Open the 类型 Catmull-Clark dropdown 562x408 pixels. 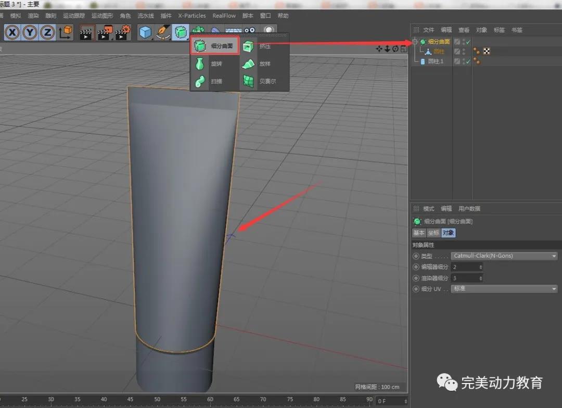(x=504, y=256)
